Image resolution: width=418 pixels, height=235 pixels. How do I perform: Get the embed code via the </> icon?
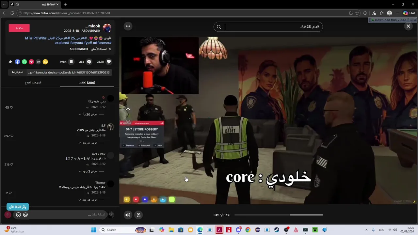click(x=38, y=62)
